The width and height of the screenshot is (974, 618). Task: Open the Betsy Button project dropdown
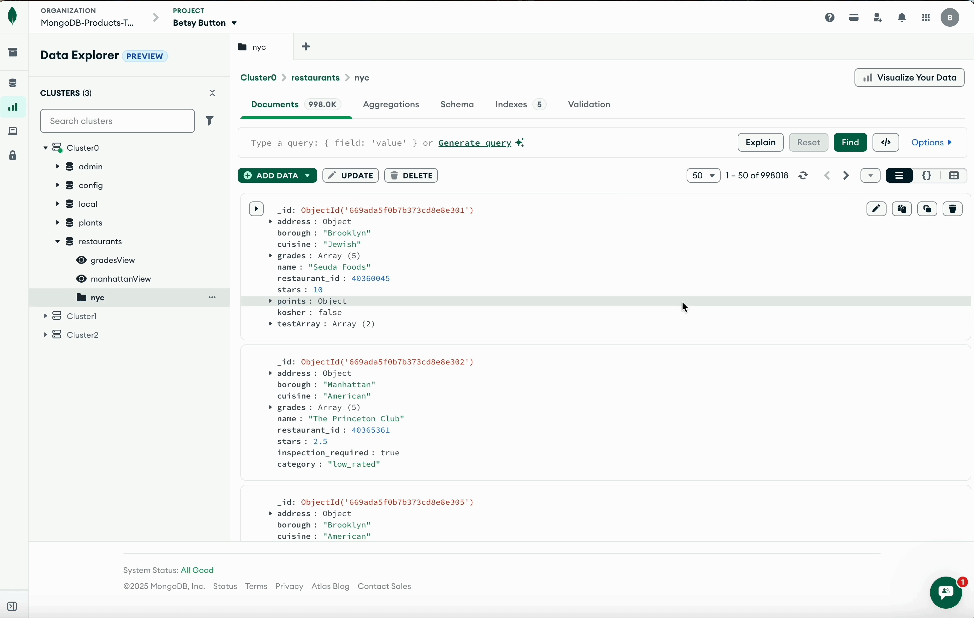click(x=205, y=23)
